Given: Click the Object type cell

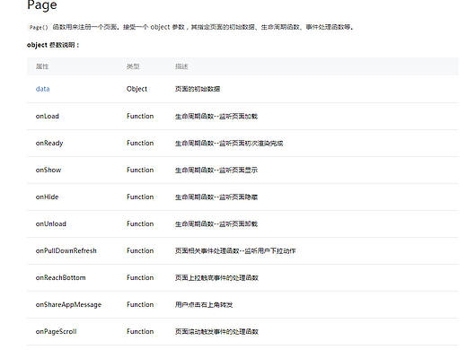Looking at the screenshot, I should [137, 89].
